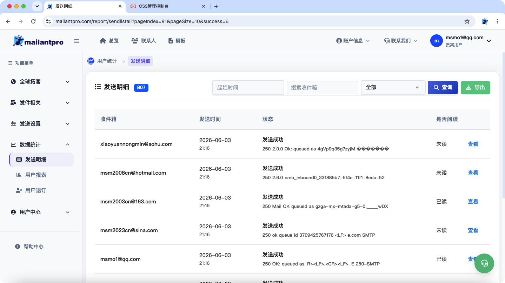Click the 起始时间 date input
Image resolution: width=505 pixels, height=283 pixels.
tap(248, 88)
